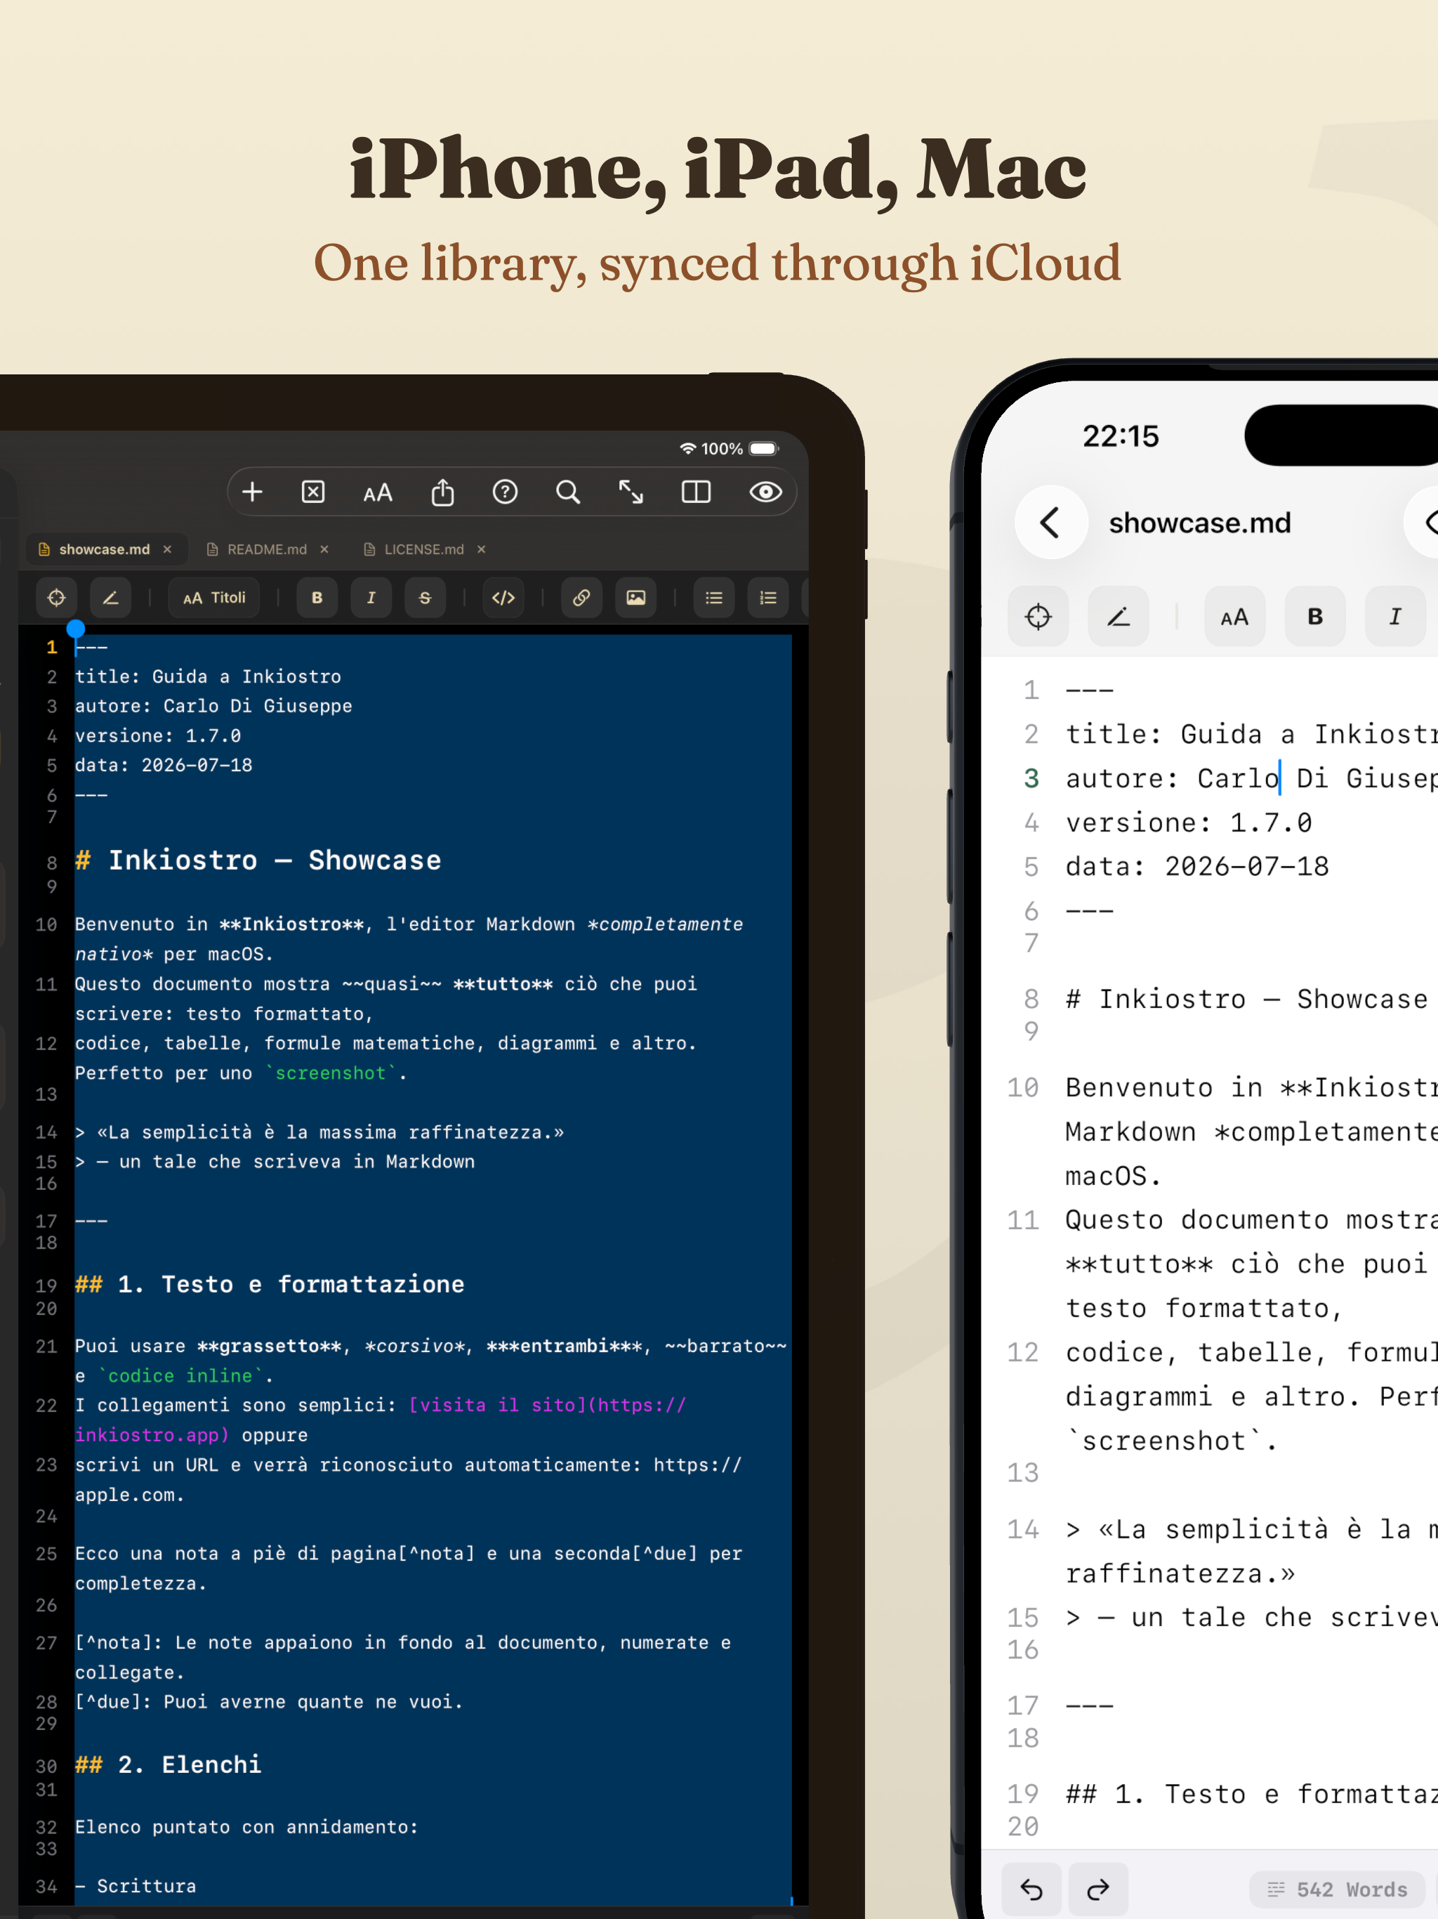The height and width of the screenshot is (1919, 1438).
Task: Close the README.md tab on iPad
Action: (x=324, y=549)
